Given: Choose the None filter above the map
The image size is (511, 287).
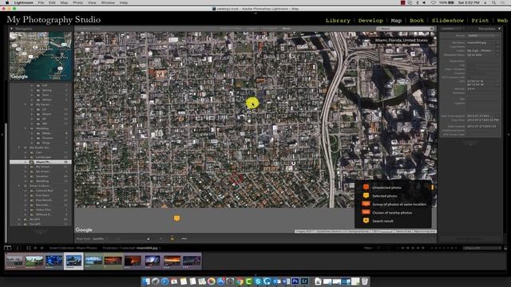Looking at the screenshot, I should click(286, 29).
